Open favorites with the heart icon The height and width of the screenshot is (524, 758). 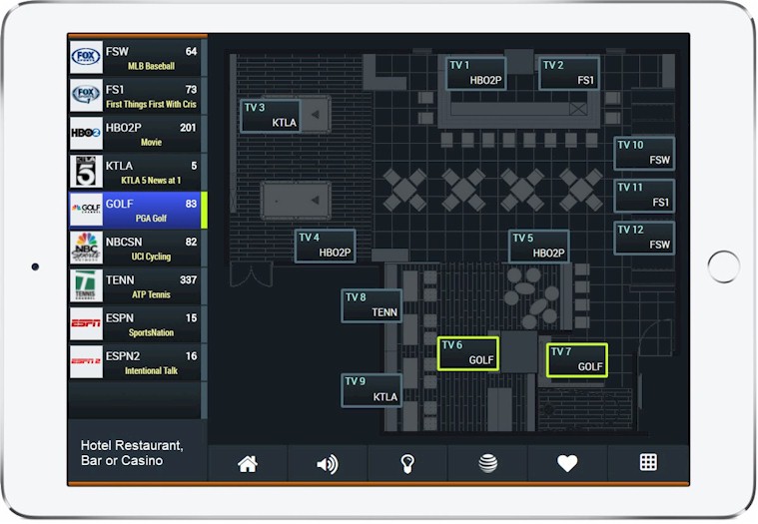[567, 464]
